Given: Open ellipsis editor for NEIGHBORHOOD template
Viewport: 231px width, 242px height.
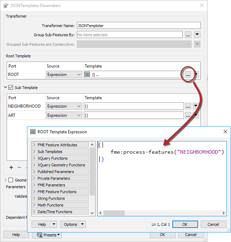Looking at the screenshot, I should pyautogui.click(x=188, y=106).
